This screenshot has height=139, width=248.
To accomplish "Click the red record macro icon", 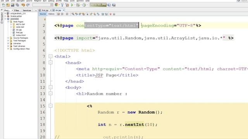I will 110,14.
